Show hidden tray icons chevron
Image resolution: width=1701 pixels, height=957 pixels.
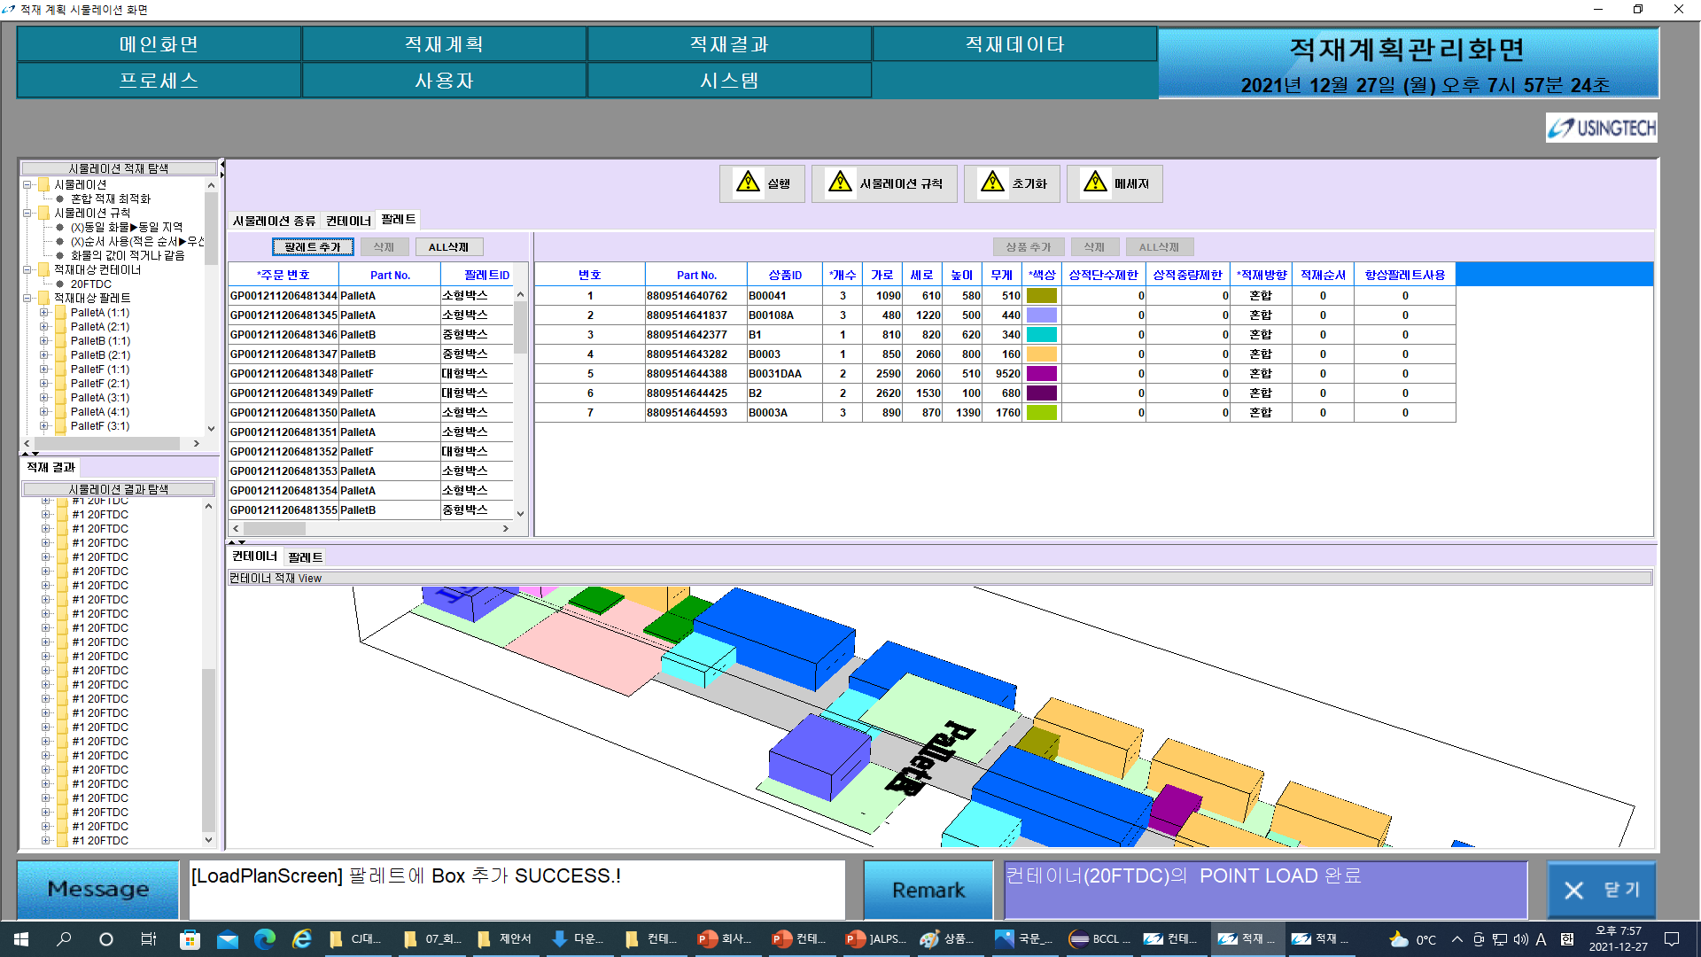[x=1456, y=939]
